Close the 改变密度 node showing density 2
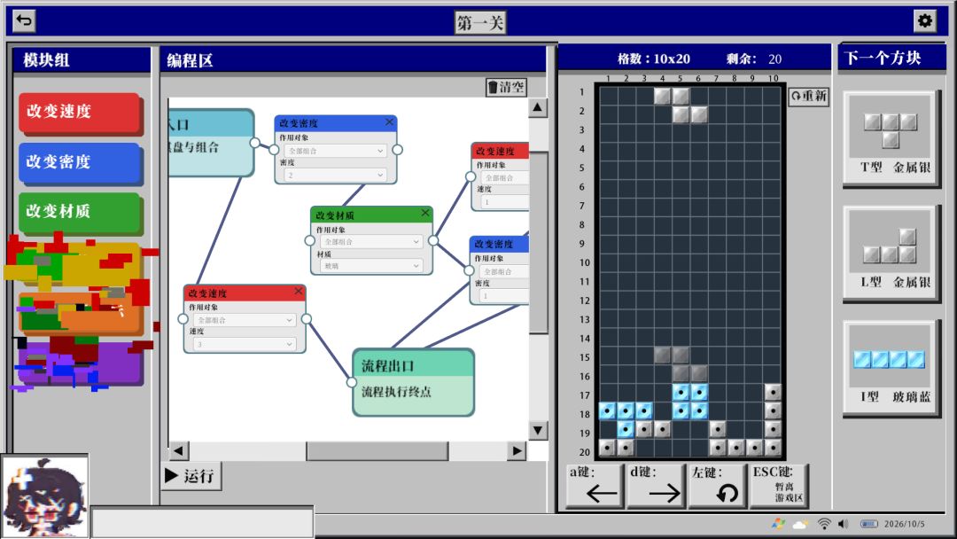The height and width of the screenshot is (539, 957). tap(389, 122)
